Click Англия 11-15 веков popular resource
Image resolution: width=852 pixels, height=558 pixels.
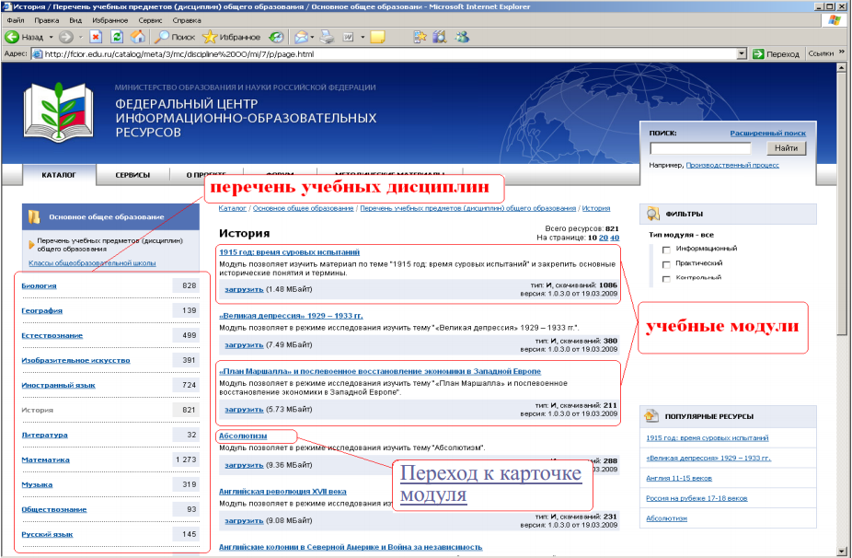click(x=679, y=478)
